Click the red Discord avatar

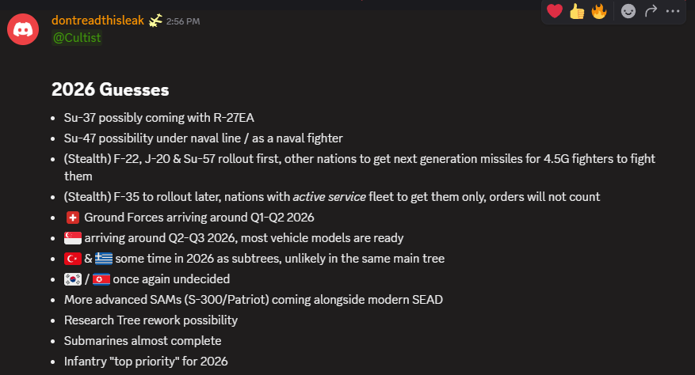pyautogui.click(x=22, y=29)
